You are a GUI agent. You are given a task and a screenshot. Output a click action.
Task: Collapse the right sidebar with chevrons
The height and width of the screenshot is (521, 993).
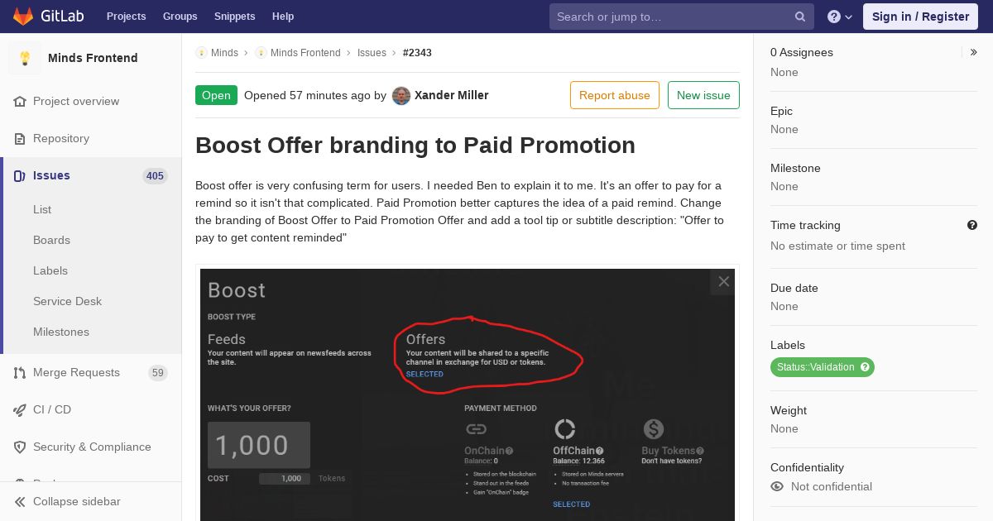coord(973,52)
